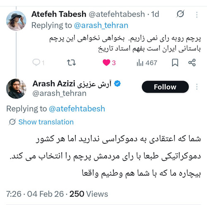Click Grok translate icon on Atefeh's tweet
Viewport: 207px width, 205px height.
tap(180, 14)
